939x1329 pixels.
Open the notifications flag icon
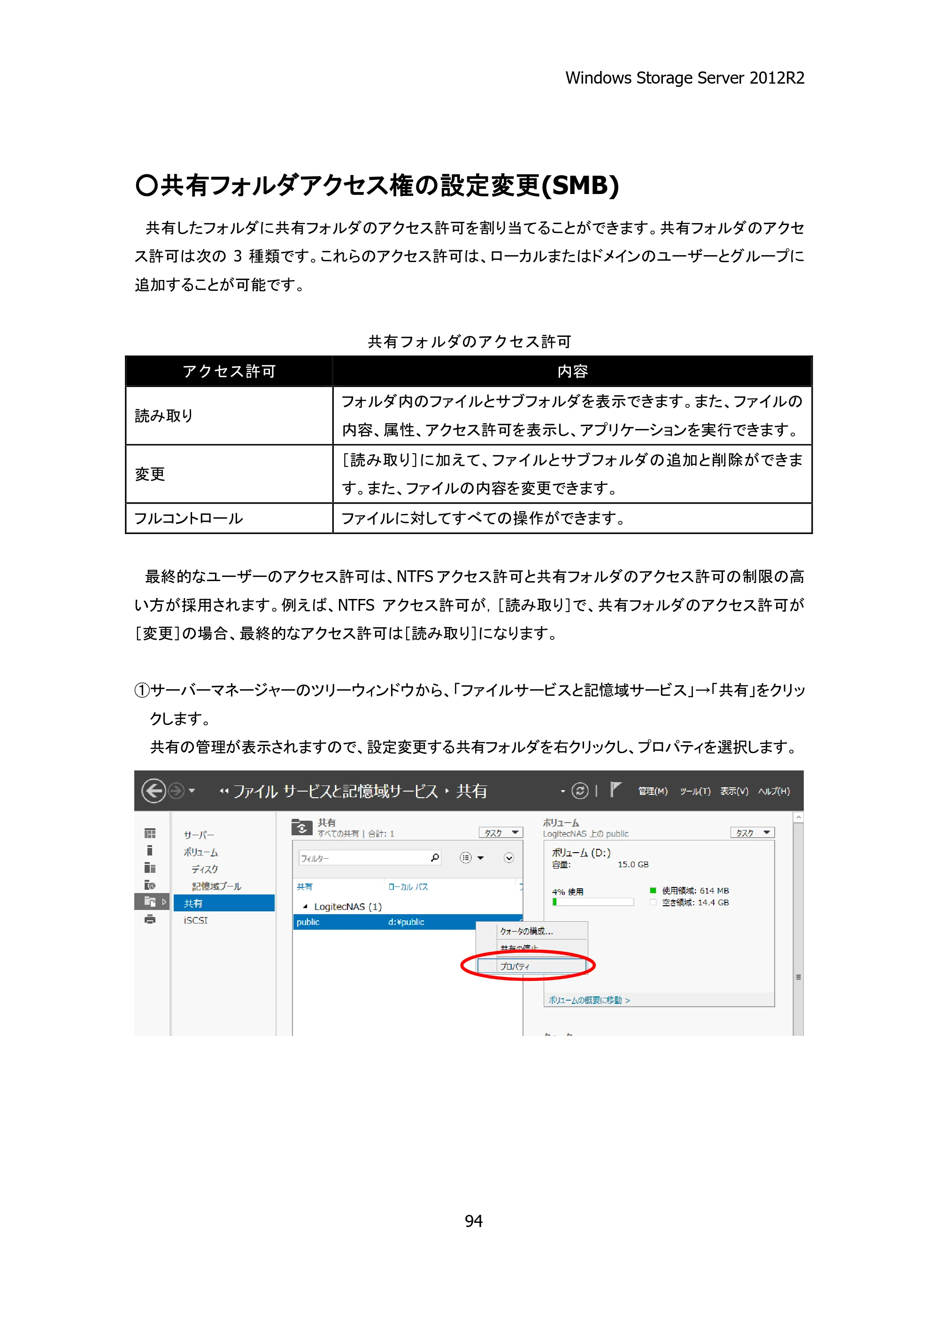click(615, 790)
